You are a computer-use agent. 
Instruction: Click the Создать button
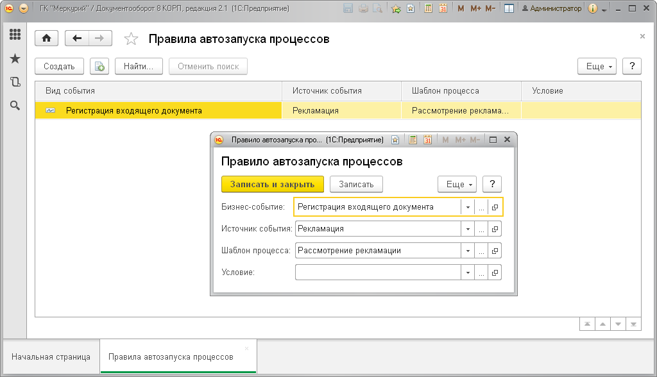click(x=59, y=66)
